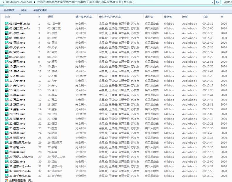Click the 10 意外.m4a audio file icon
Image resolution: width=232 pixels, height=182 pixels.
(x=6, y=67)
